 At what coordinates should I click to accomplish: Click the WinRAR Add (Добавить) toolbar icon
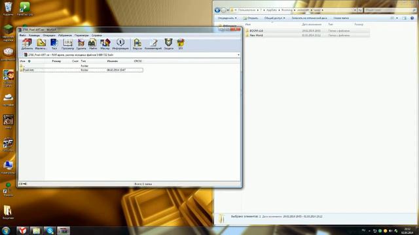tap(27, 44)
